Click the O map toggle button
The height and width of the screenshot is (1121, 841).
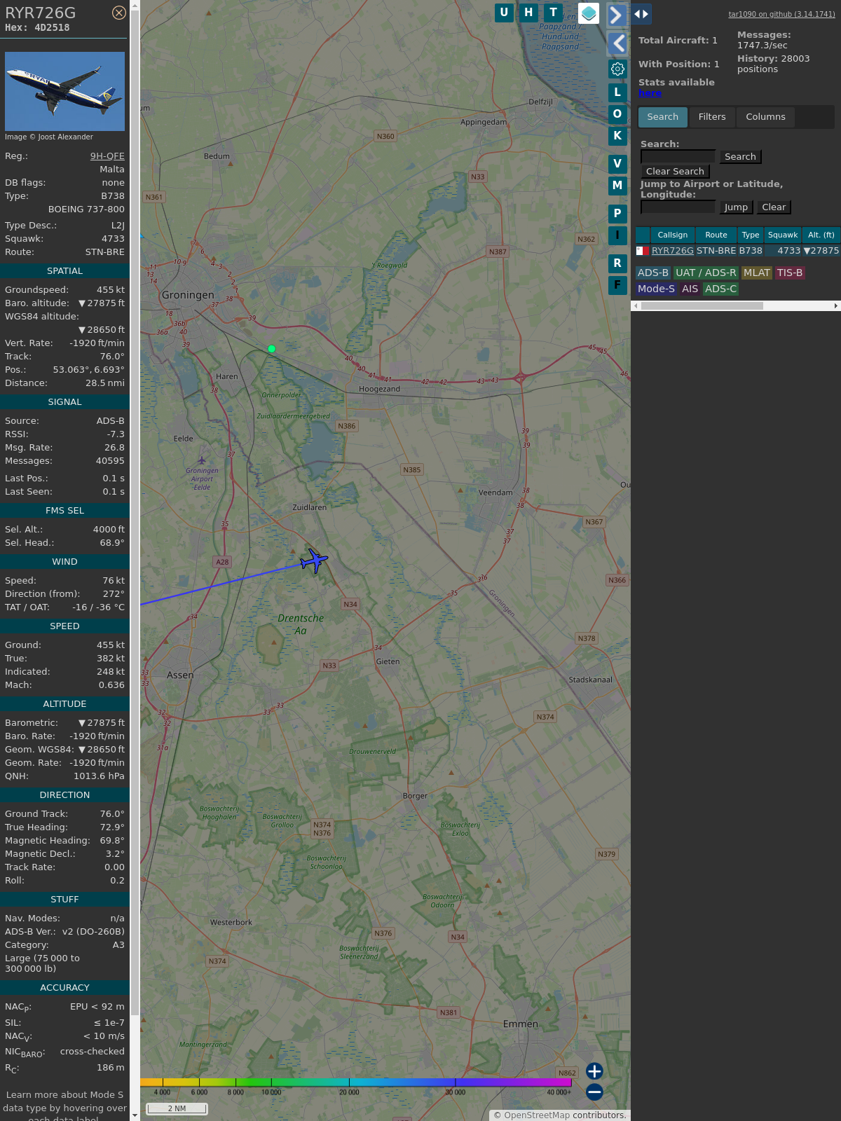[x=617, y=114]
